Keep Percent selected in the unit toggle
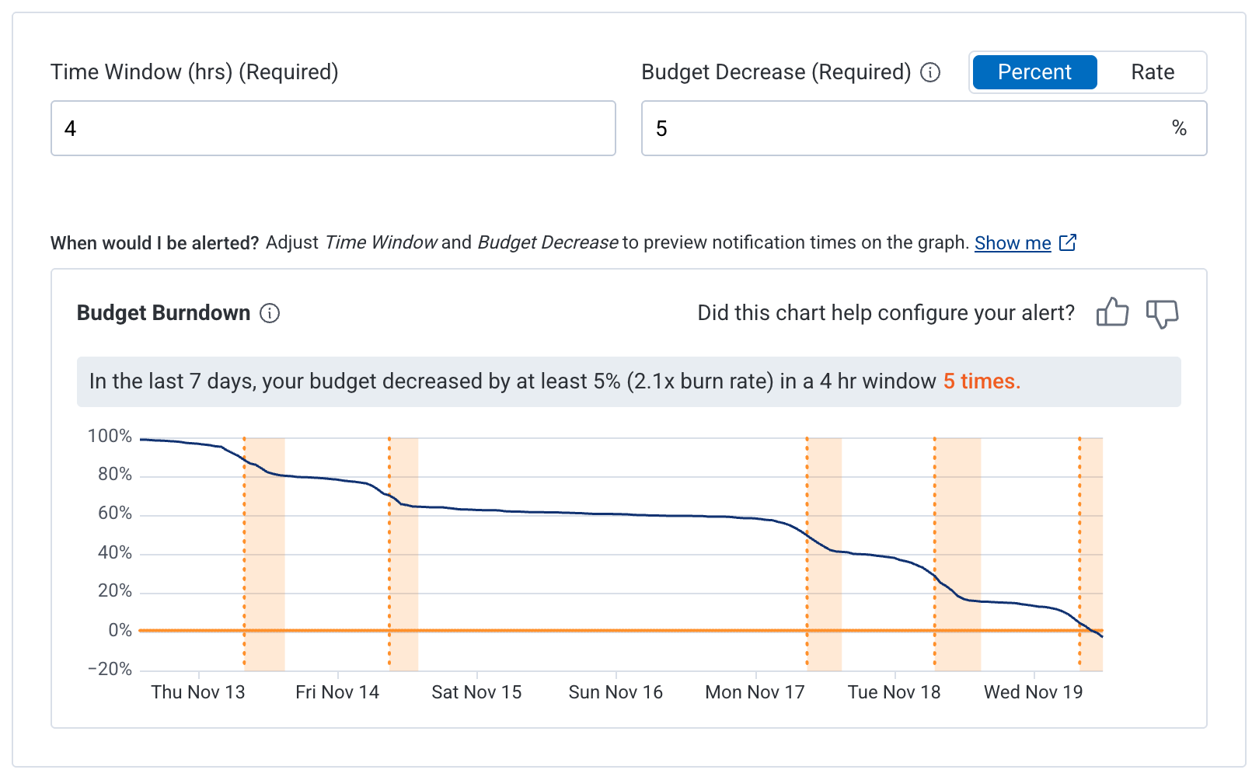The height and width of the screenshot is (780, 1259). point(1034,72)
